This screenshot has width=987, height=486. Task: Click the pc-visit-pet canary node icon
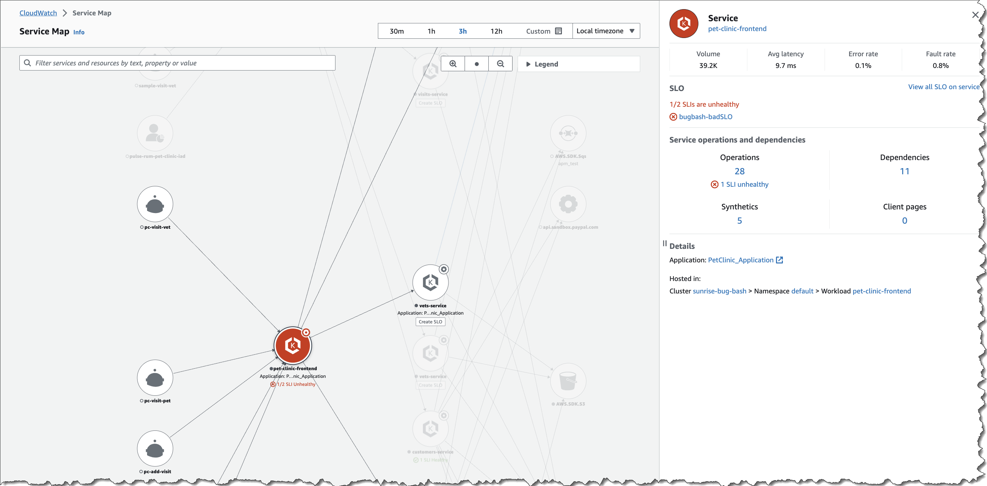click(x=155, y=378)
